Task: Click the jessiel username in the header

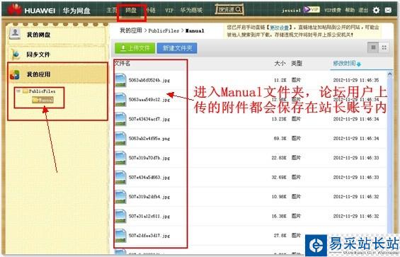Action: pos(291,10)
